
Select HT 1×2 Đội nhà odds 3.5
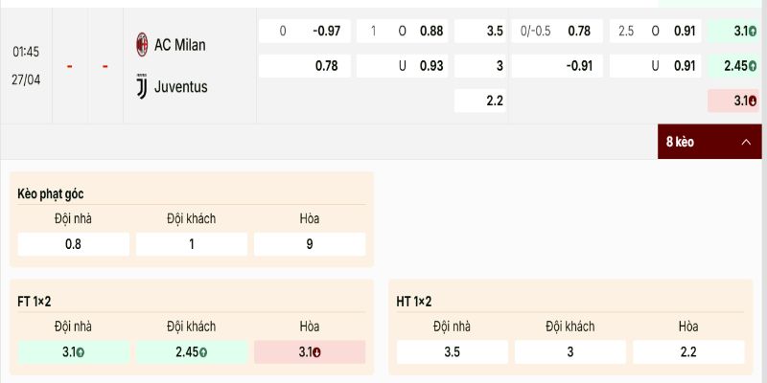tap(452, 352)
